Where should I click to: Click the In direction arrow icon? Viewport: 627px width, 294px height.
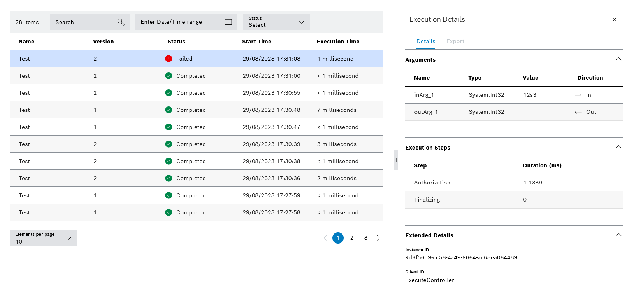tap(578, 95)
